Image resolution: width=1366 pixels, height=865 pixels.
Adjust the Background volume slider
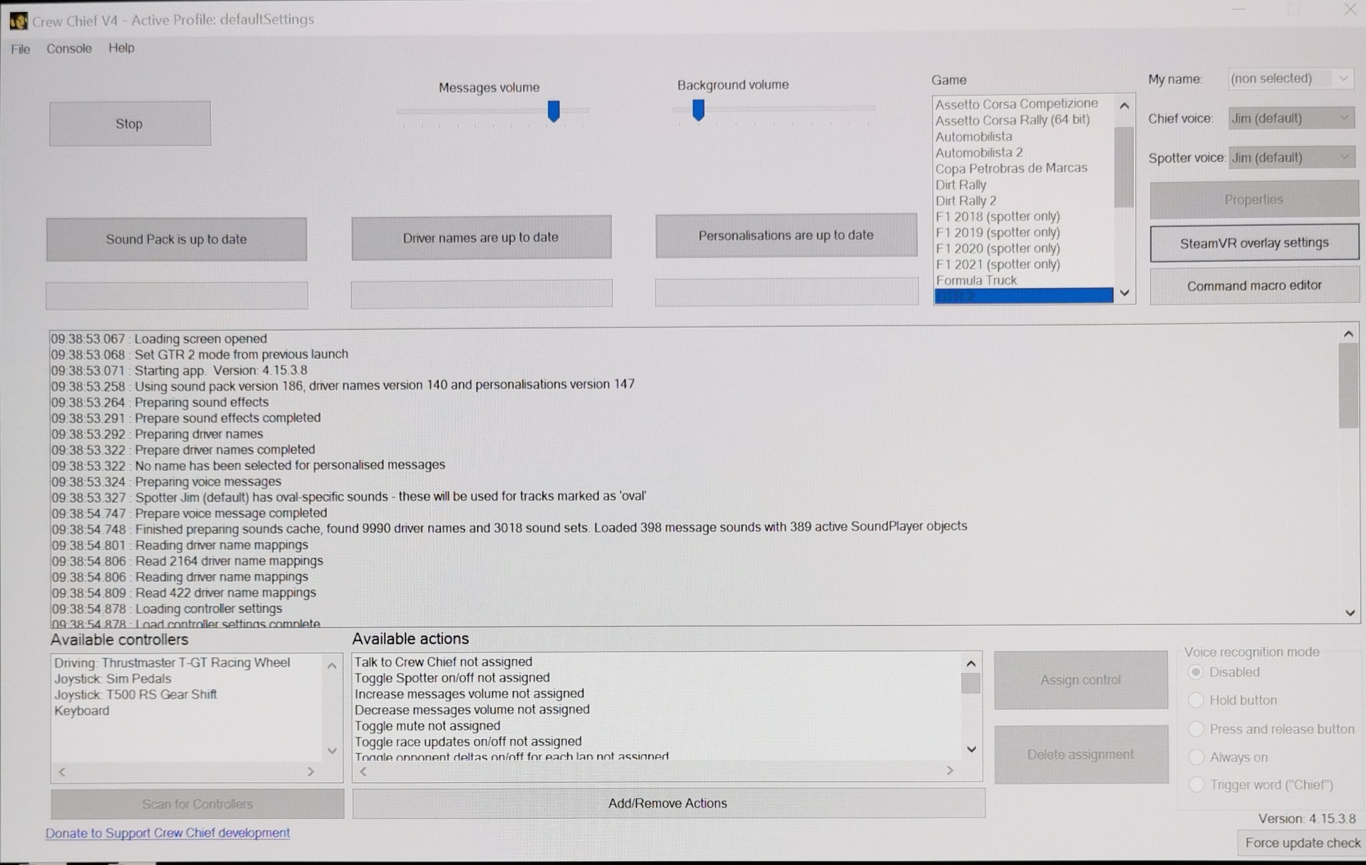coord(698,109)
